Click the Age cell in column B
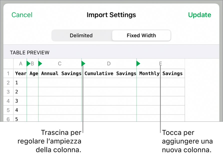The height and width of the screenshot is (156, 223). coord(34,73)
